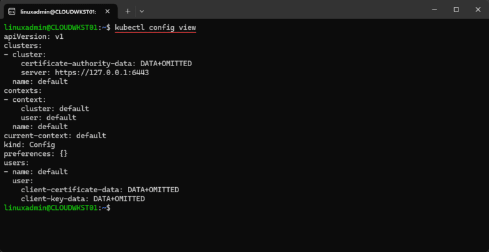489x252 pixels.
Task: Click the apiVersion: v1 line
Action: (x=34, y=36)
